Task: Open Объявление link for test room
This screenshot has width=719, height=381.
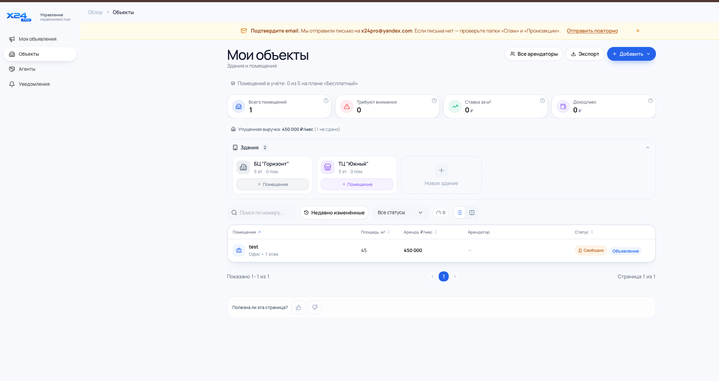Action: tap(625, 251)
